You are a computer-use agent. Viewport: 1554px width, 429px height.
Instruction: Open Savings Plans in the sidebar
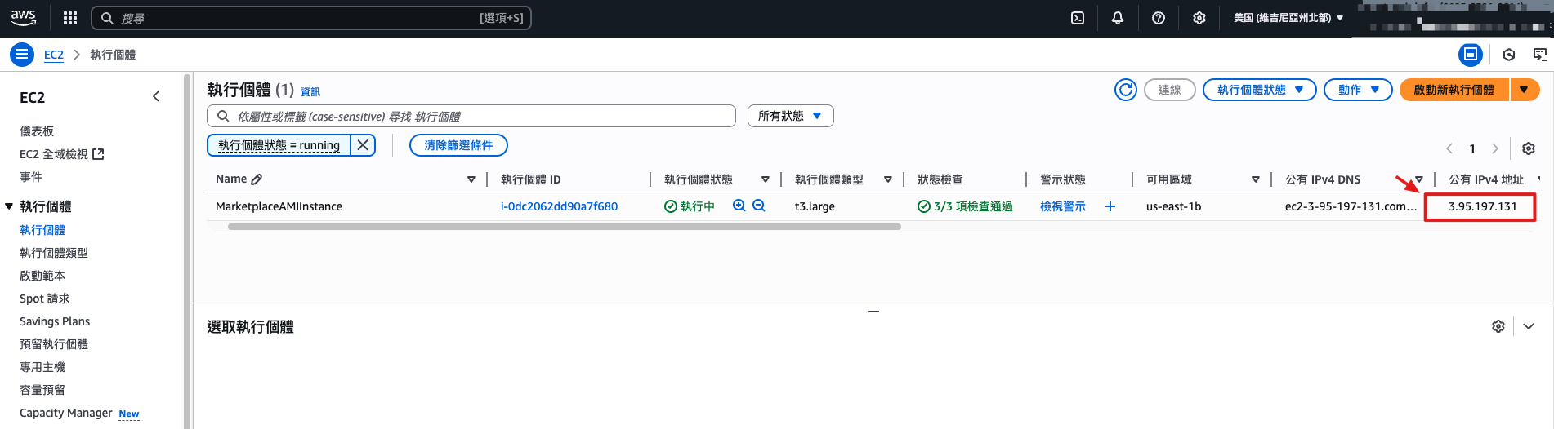(x=55, y=321)
